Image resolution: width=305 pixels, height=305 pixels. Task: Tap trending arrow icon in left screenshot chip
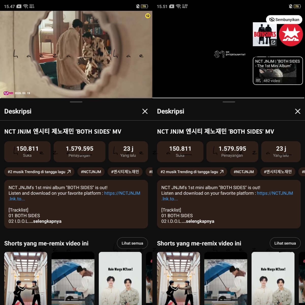[x=69, y=172]
